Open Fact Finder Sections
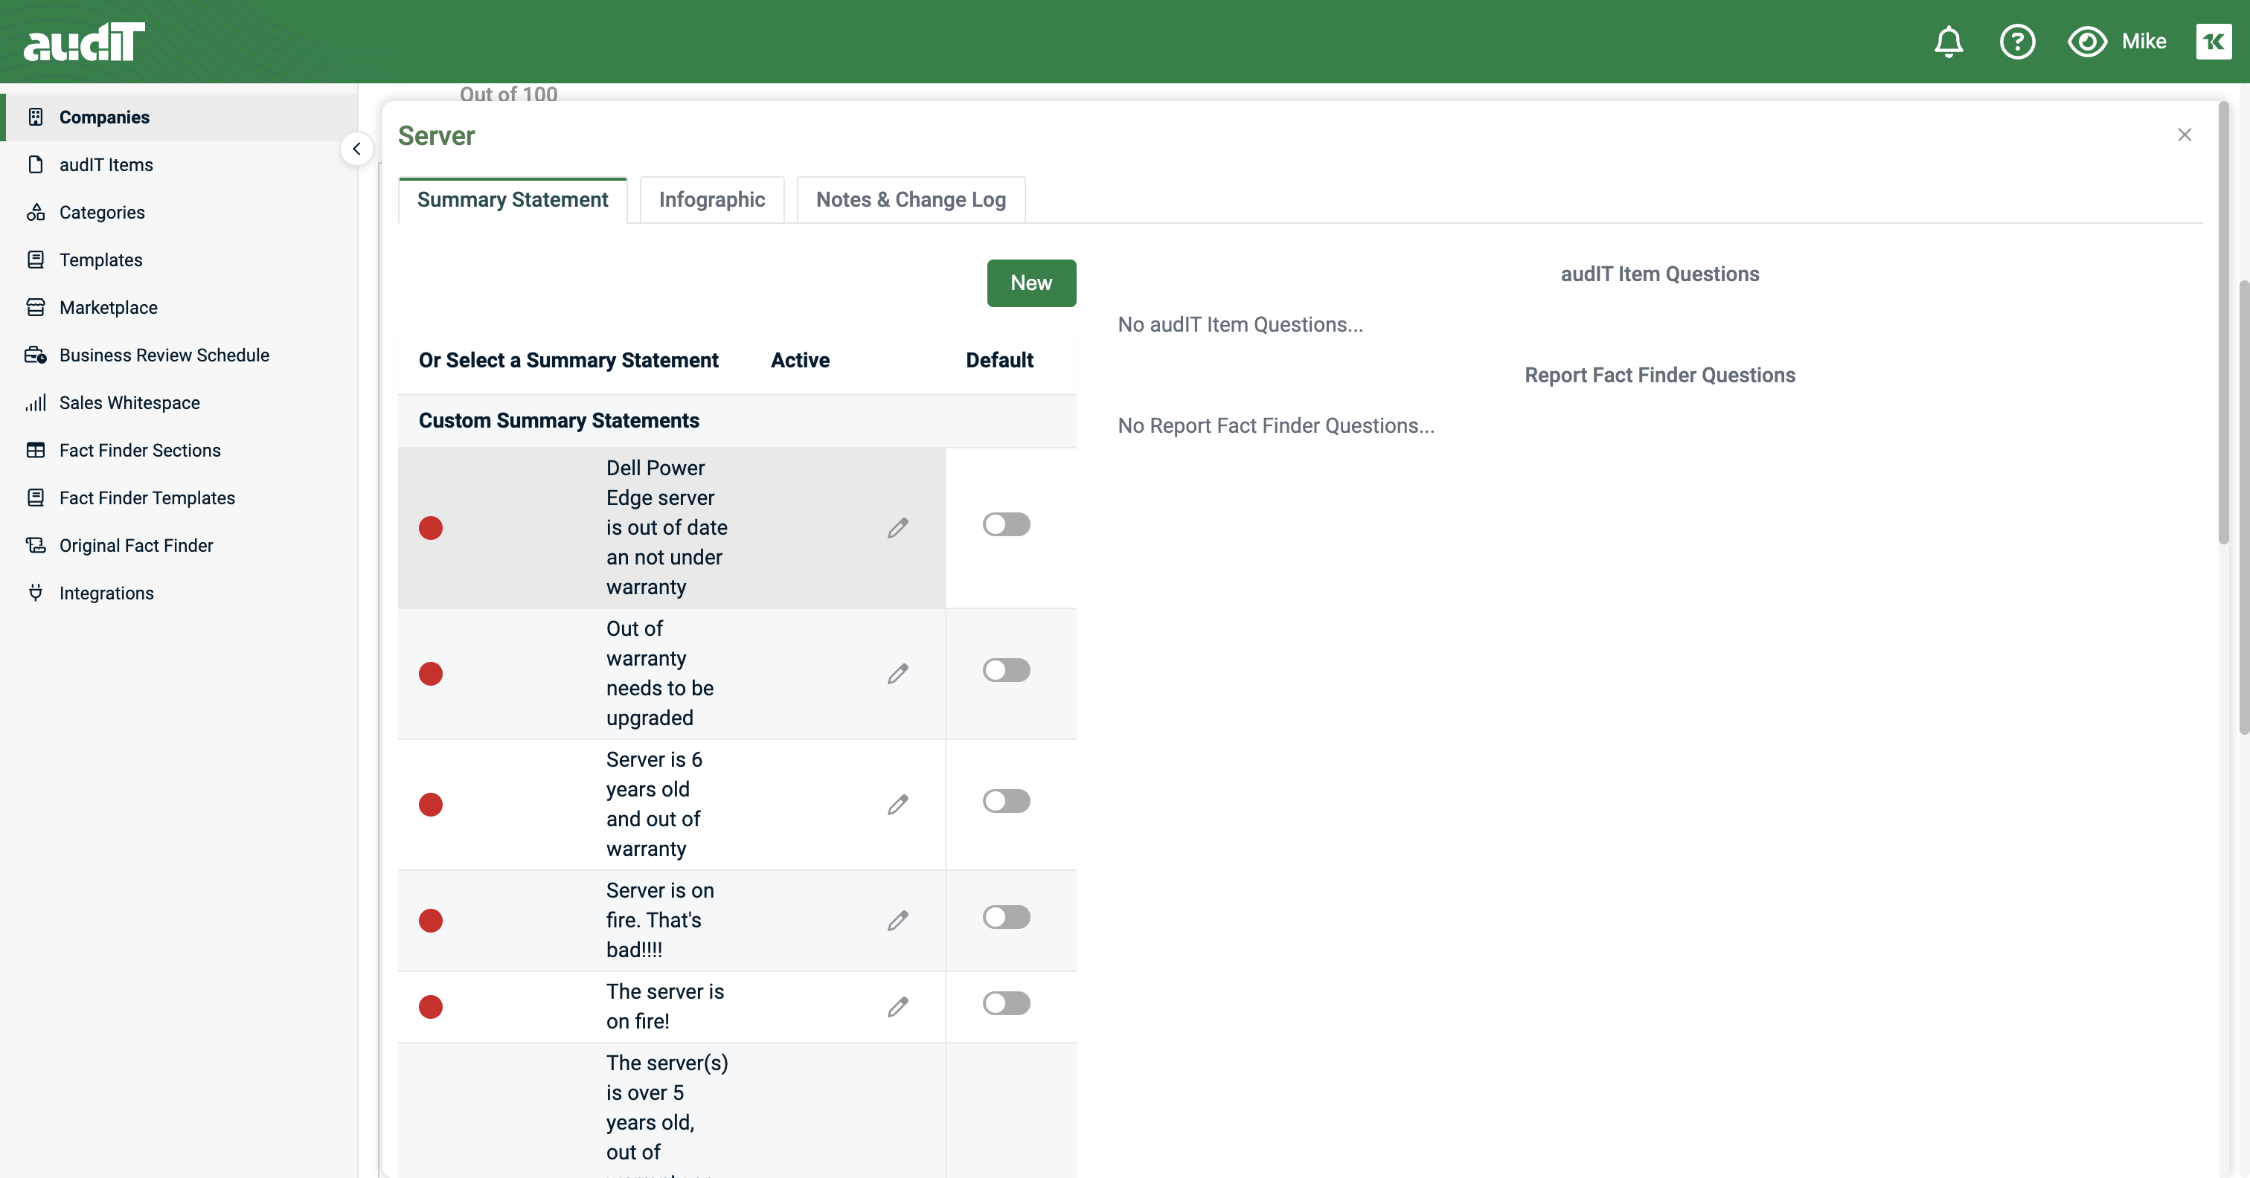The width and height of the screenshot is (2250, 1178). (x=179, y=450)
